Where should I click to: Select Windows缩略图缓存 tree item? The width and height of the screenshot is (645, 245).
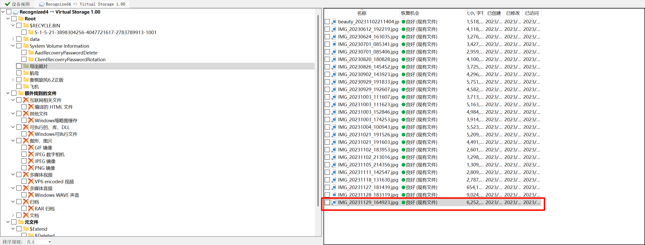[56, 120]
